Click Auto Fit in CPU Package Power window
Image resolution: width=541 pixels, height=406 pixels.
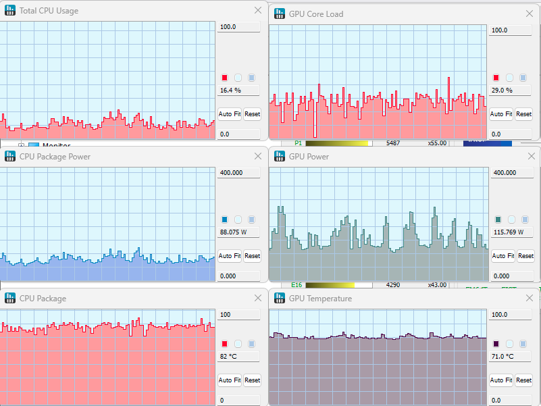tap(230, 256)
